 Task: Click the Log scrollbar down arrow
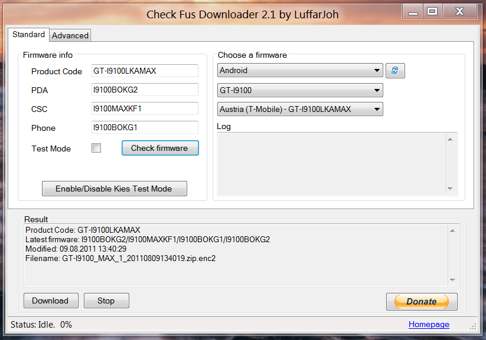tap(451, 189)
